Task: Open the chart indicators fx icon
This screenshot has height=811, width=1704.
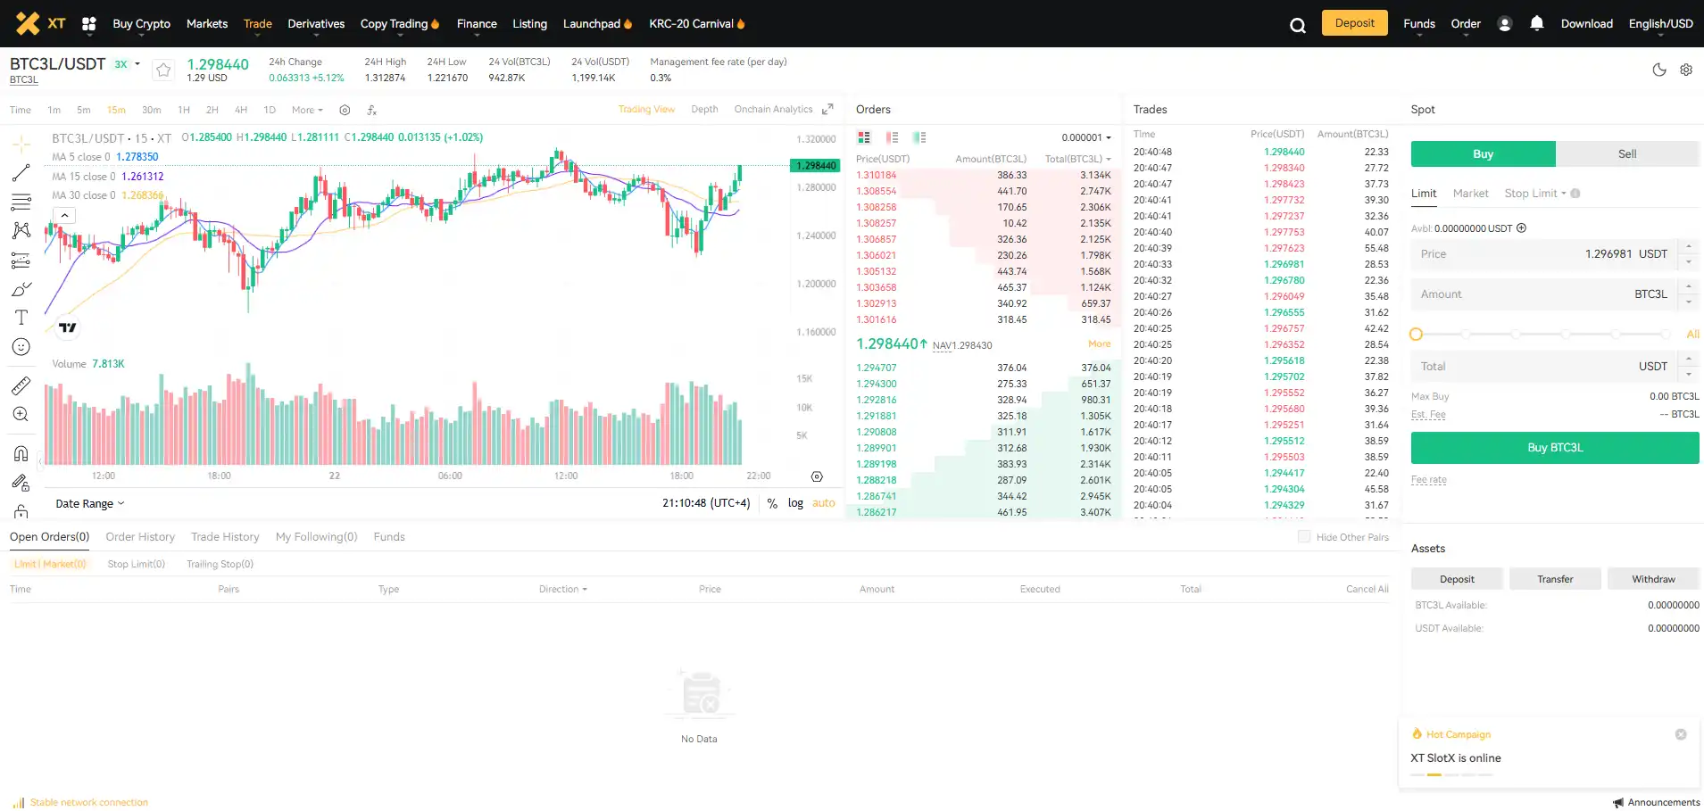Action: (x=372, y=110)
